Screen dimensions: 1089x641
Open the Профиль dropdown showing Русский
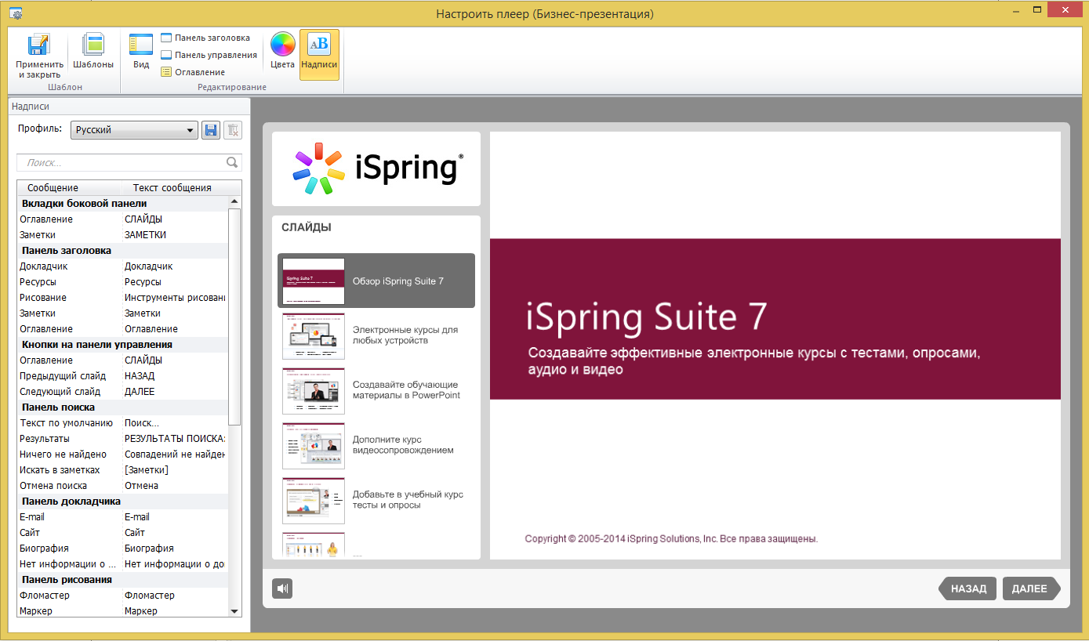(x=134, y=130)
